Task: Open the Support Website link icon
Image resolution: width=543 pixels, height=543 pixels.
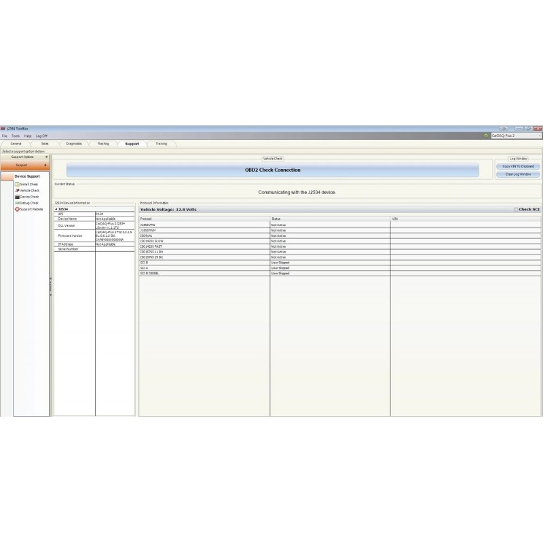Action: (17, 209)
